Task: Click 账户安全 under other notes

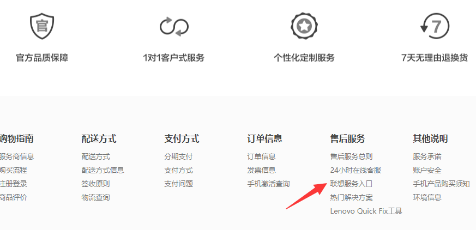Action: click(427, 170)
